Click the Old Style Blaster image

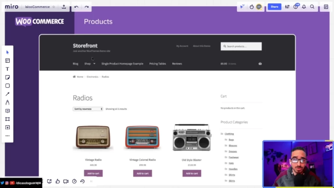192,137
